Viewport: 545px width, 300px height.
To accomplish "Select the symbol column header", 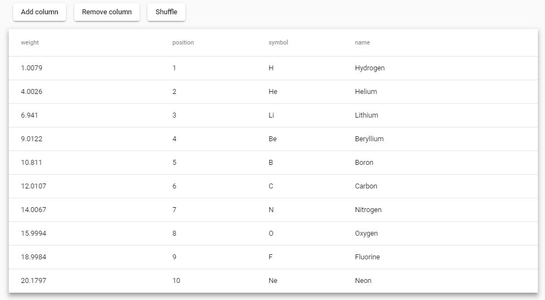I will coord(278,42).
